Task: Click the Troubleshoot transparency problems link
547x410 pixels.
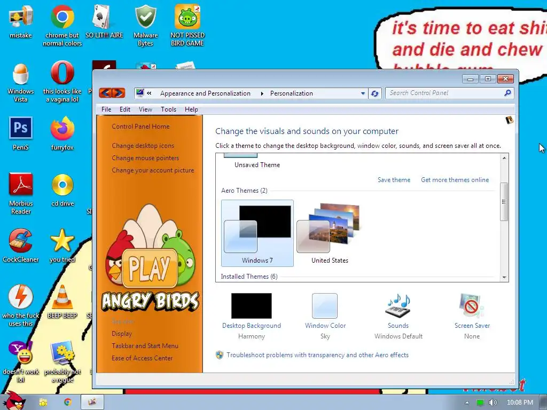Action: [317, 355]
